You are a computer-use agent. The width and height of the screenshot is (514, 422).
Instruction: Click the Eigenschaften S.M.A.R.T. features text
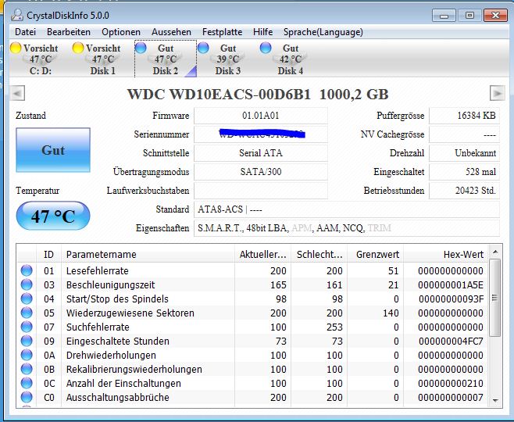[294, 228]
